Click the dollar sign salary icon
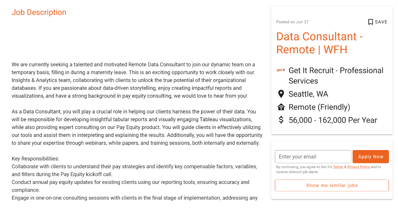Image resolution: width=398 pixels, height=208 pixels. 281,120
